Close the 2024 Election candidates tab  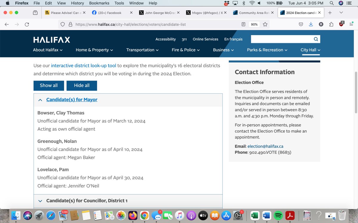click(320, 12)
